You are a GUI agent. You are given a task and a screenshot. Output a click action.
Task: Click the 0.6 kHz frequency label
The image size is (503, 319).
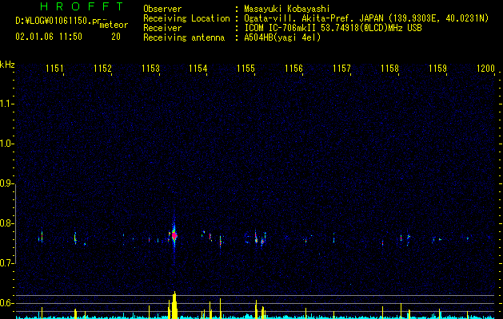pyautogui.click(x=6, y=303)
